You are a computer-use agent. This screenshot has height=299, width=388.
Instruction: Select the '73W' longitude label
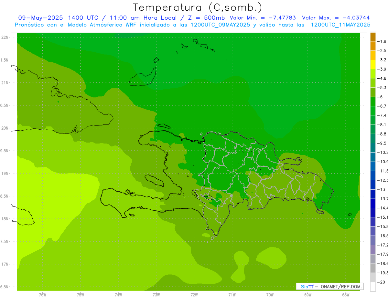[156, 295]
